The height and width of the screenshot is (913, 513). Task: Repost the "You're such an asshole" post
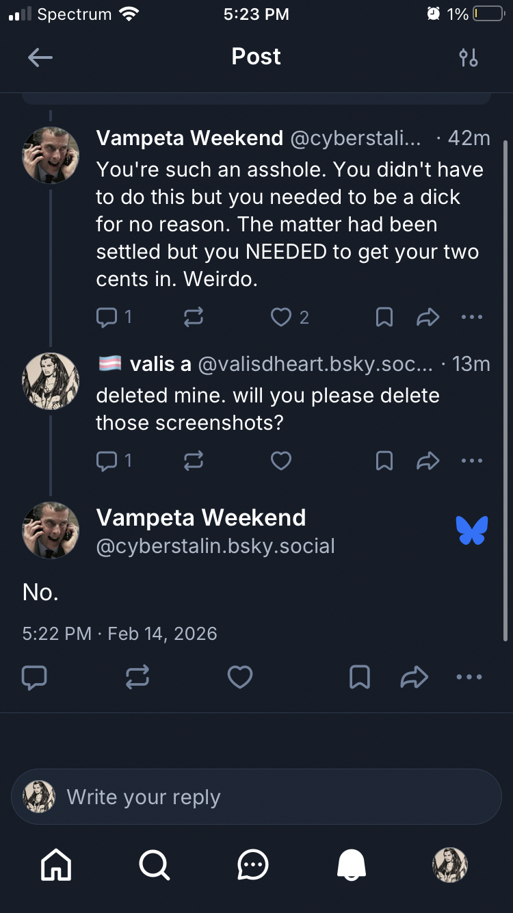pos(194,317)
